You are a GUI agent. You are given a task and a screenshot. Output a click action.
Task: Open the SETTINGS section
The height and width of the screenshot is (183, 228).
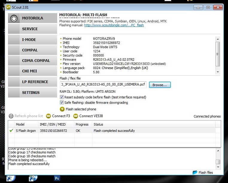pyautogui.click(x=33, y=93)
